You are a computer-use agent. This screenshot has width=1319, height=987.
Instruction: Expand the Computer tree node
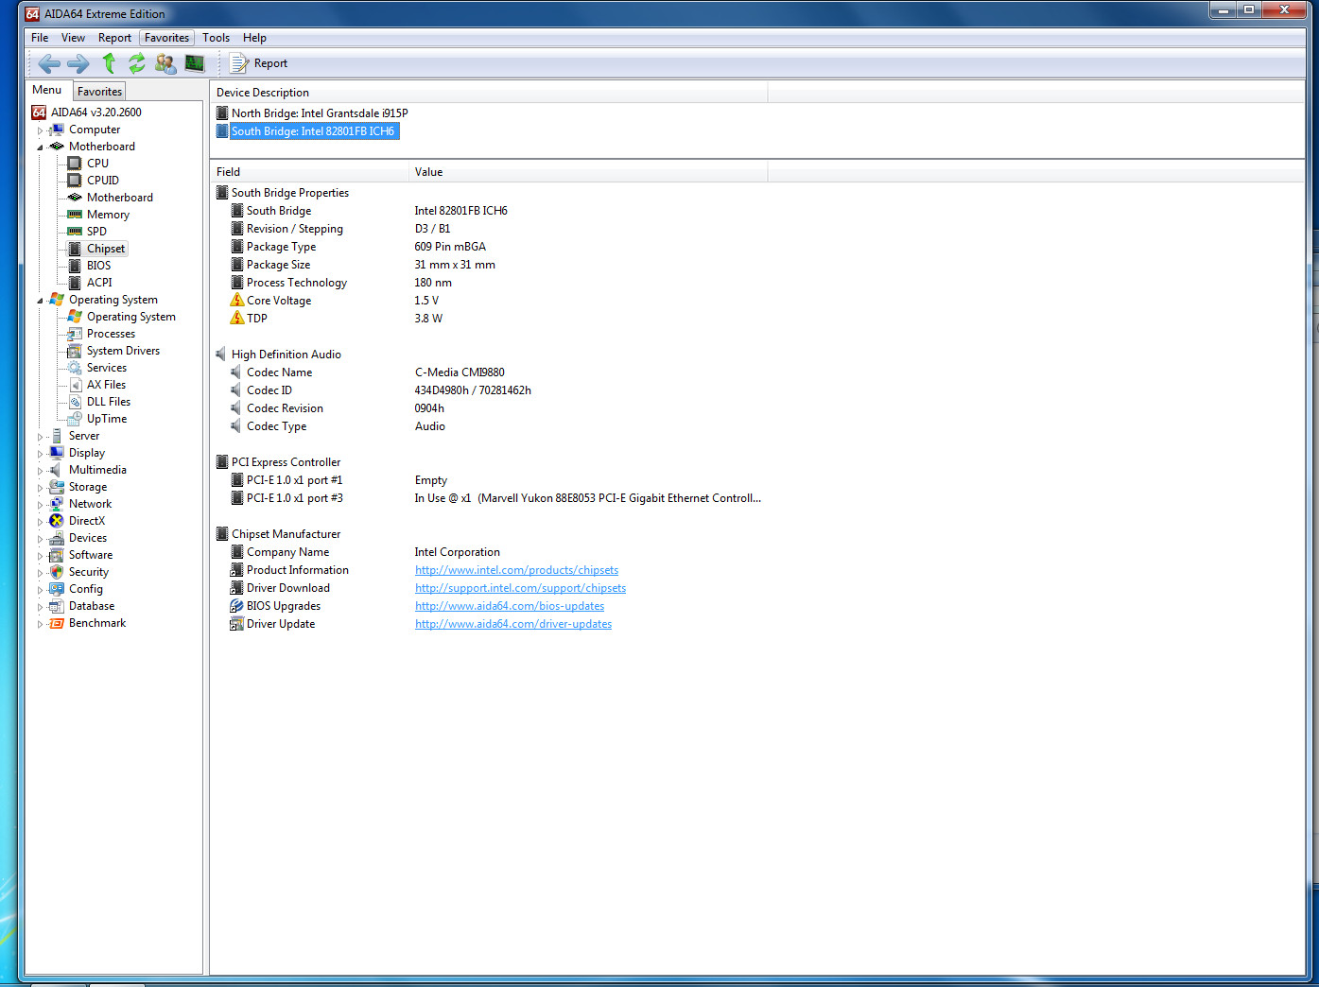(x=40, y=130)
